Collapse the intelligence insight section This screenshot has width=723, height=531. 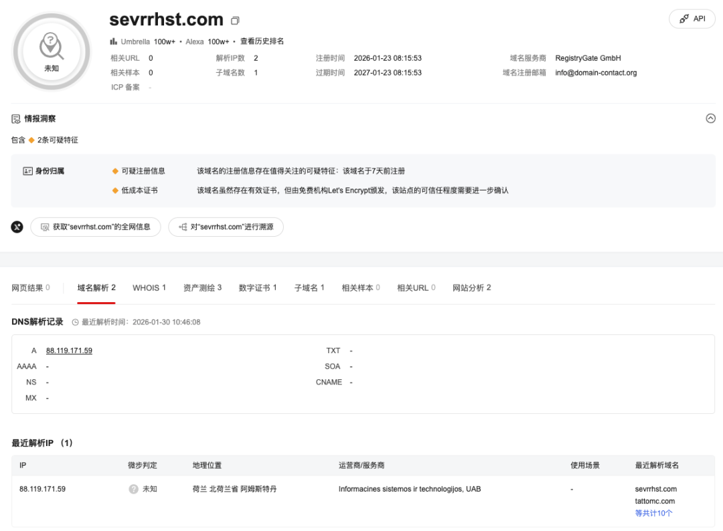click(x=710, y=118)
